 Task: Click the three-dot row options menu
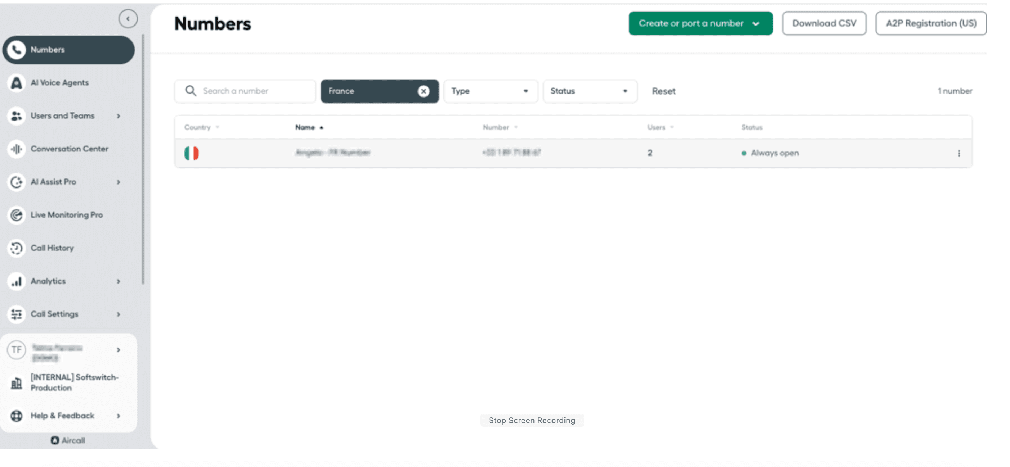pos(958,153)
